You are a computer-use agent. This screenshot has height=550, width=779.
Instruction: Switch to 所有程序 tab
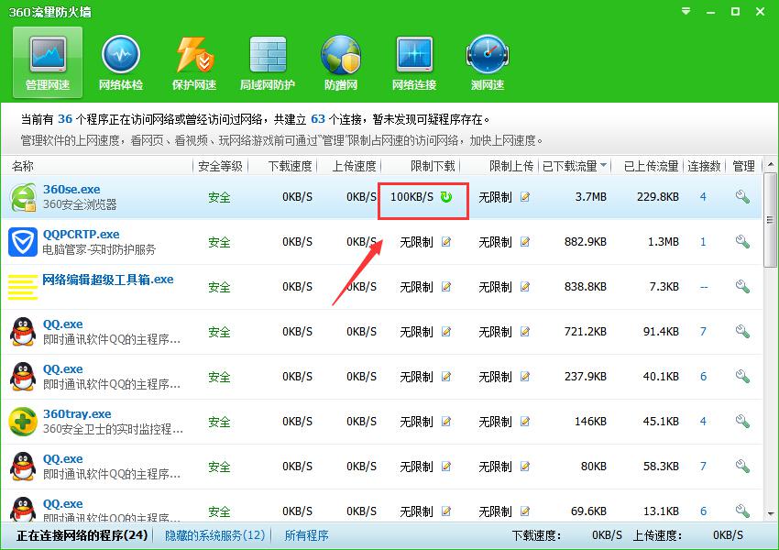click(x=306, y=535)
